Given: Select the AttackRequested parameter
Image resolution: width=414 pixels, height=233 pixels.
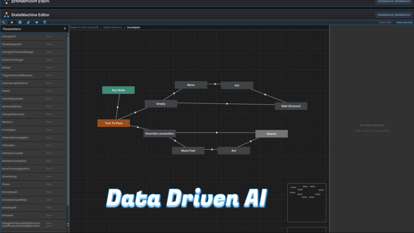Looking at the screenshot, I should point(33,99).
